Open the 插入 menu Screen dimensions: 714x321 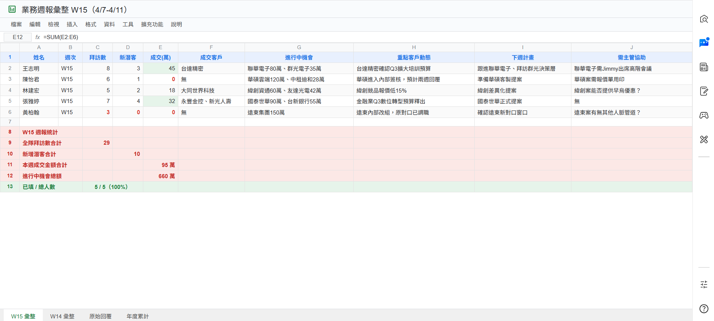click(72, 25)
